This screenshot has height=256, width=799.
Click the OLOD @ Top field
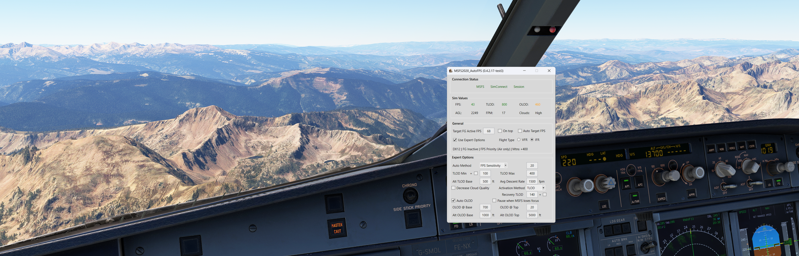coord(532,207)
